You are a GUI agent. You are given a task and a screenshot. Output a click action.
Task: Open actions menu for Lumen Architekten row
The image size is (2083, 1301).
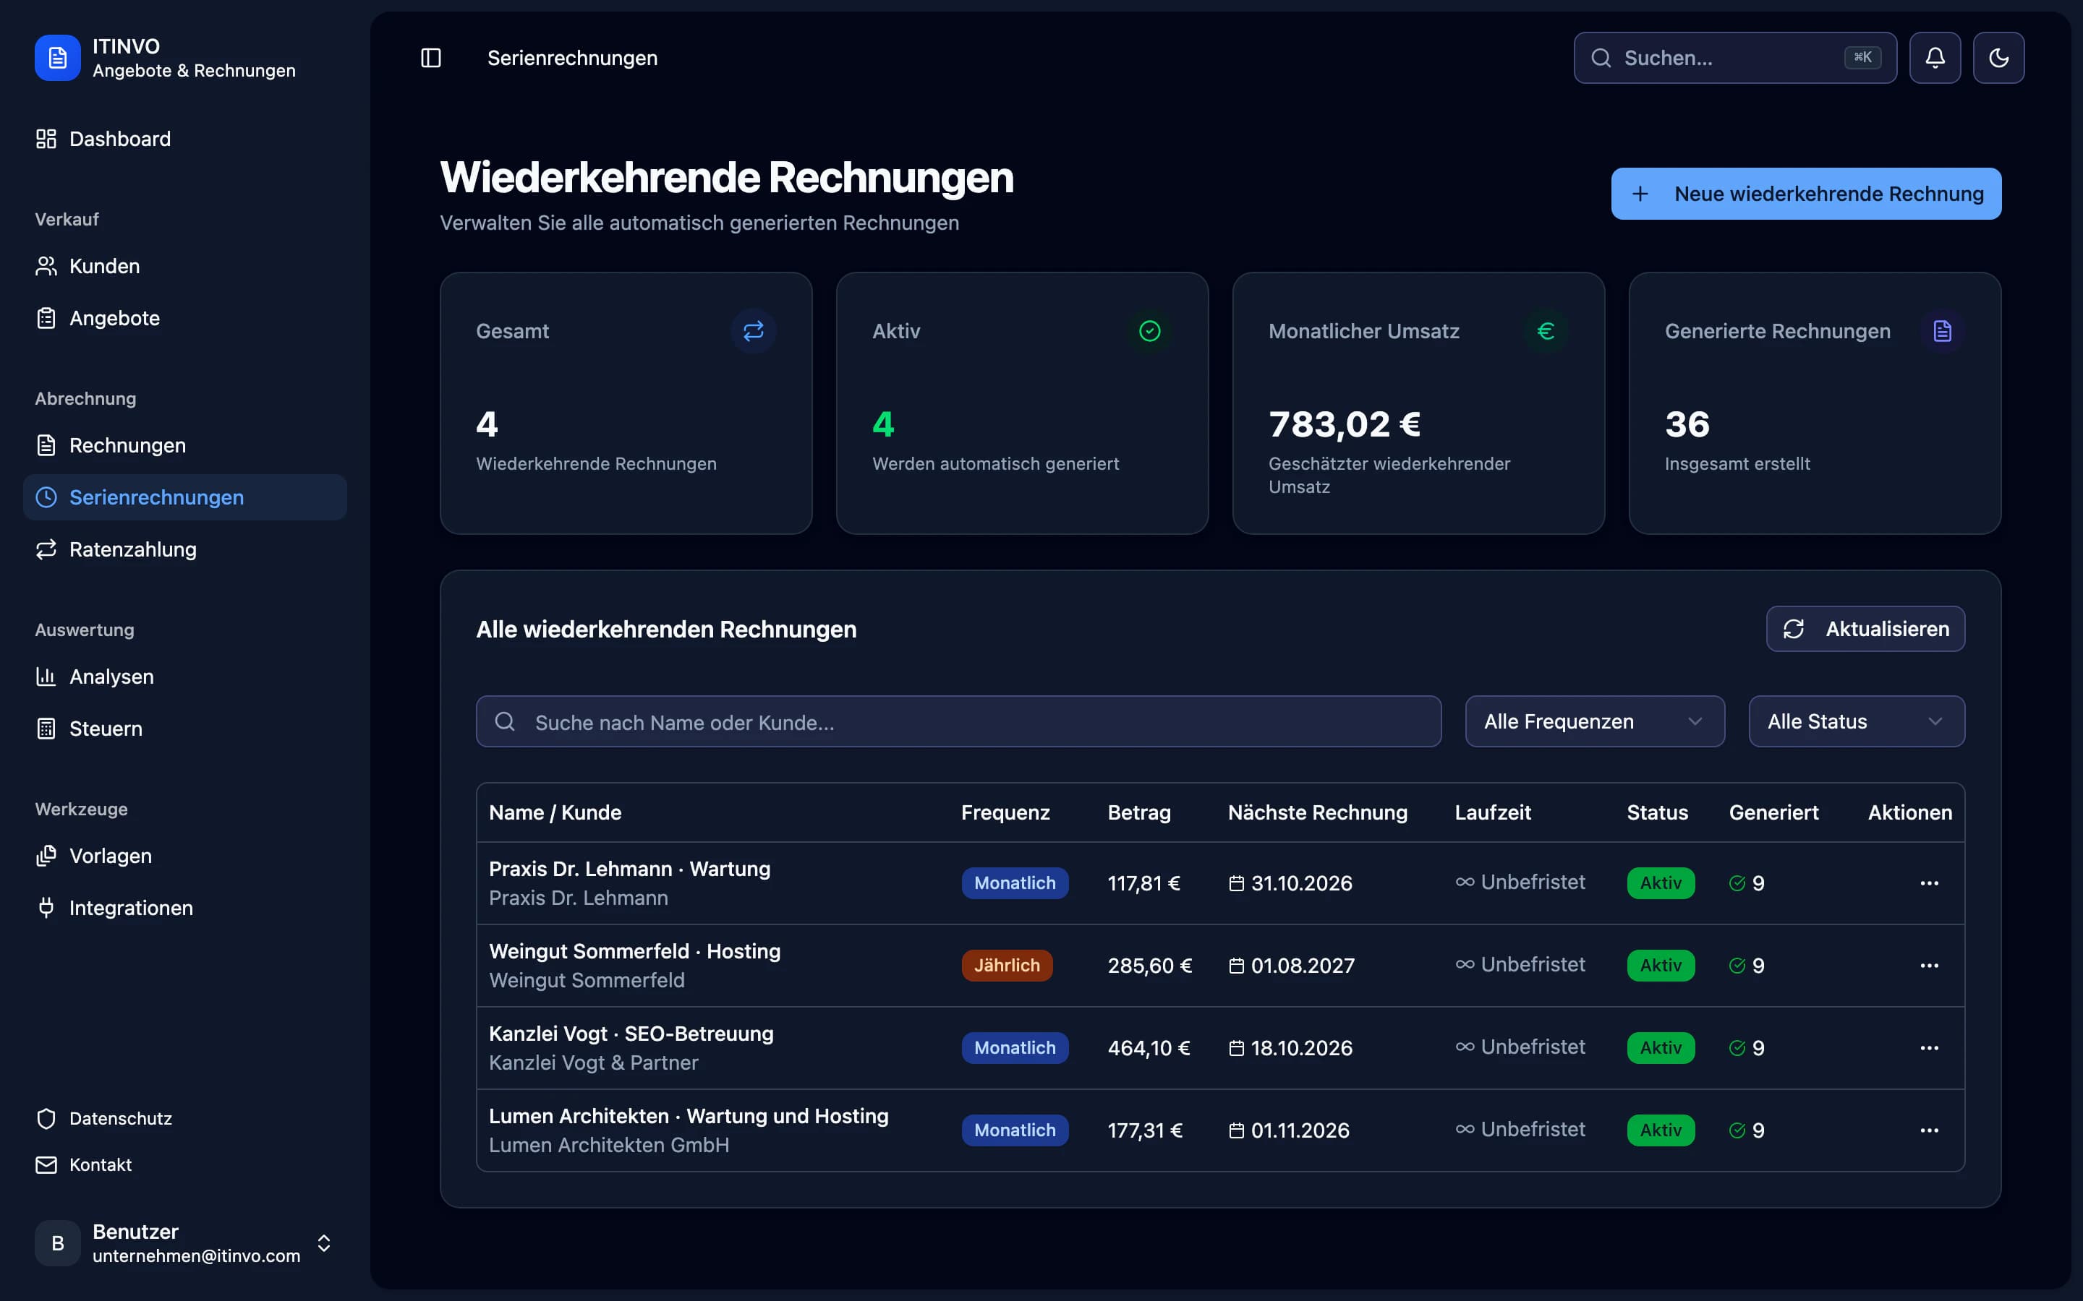[1929, 1130]
